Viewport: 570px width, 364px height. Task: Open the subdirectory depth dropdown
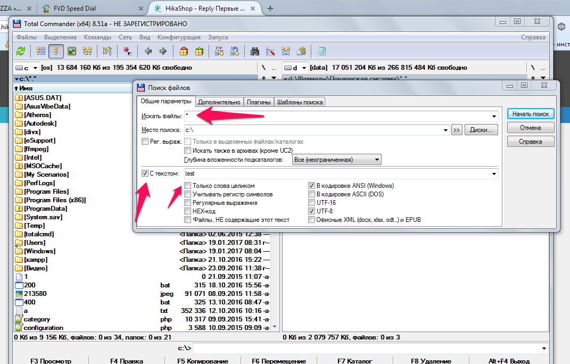(x=377, y=160)
